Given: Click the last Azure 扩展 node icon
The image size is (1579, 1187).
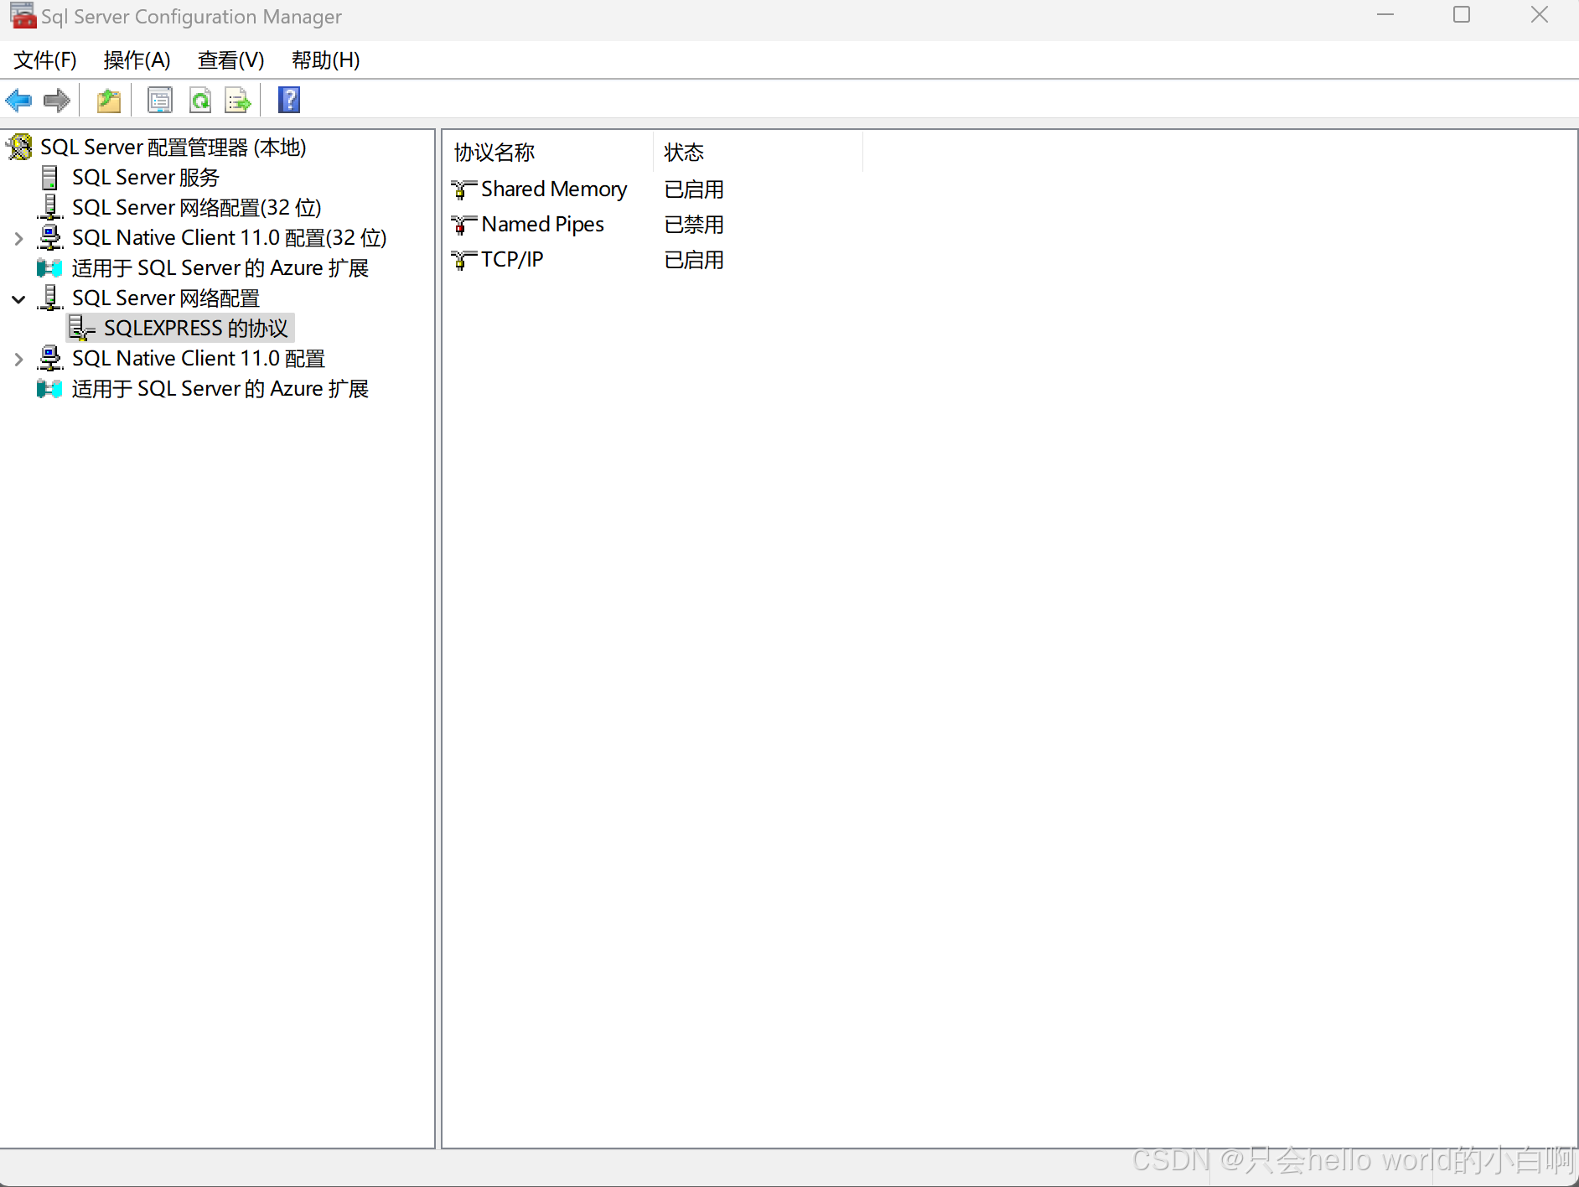Looking at the screenshot, I should click(49, 389).
